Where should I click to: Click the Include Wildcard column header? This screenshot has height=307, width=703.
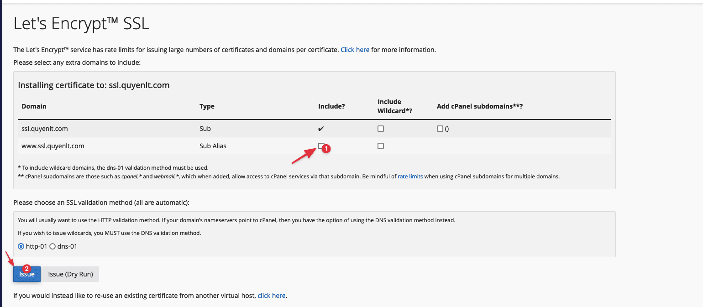coord(389,106)
